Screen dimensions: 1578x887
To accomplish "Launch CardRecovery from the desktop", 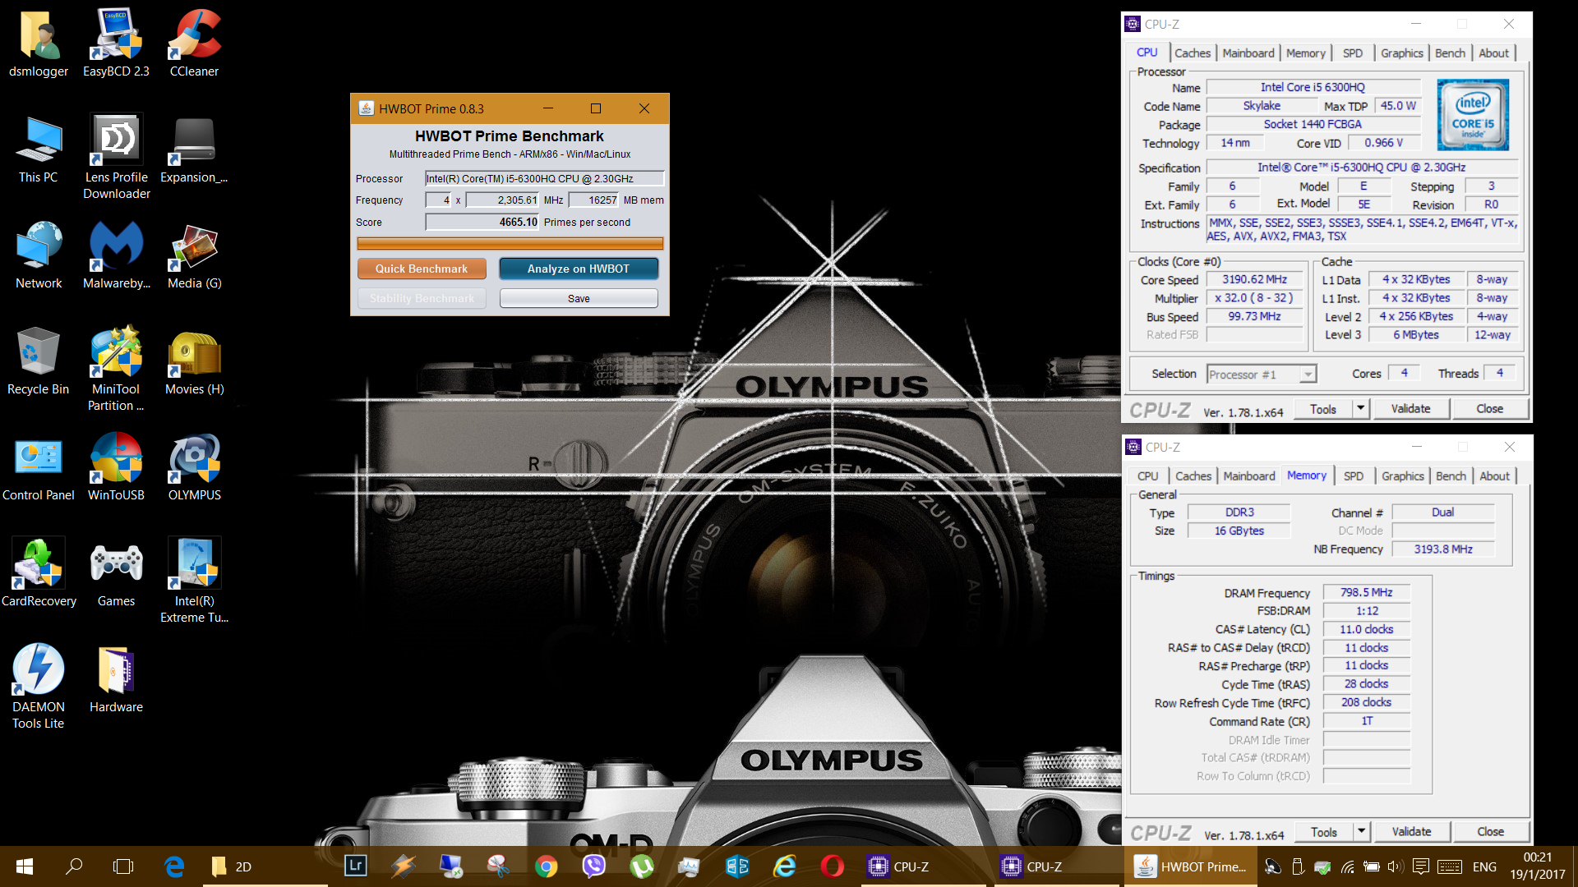I will click(x=39, y=574).
